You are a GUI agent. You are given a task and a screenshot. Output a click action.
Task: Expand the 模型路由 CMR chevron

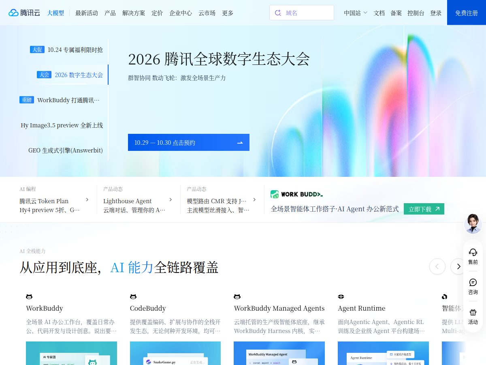[254, 200]
